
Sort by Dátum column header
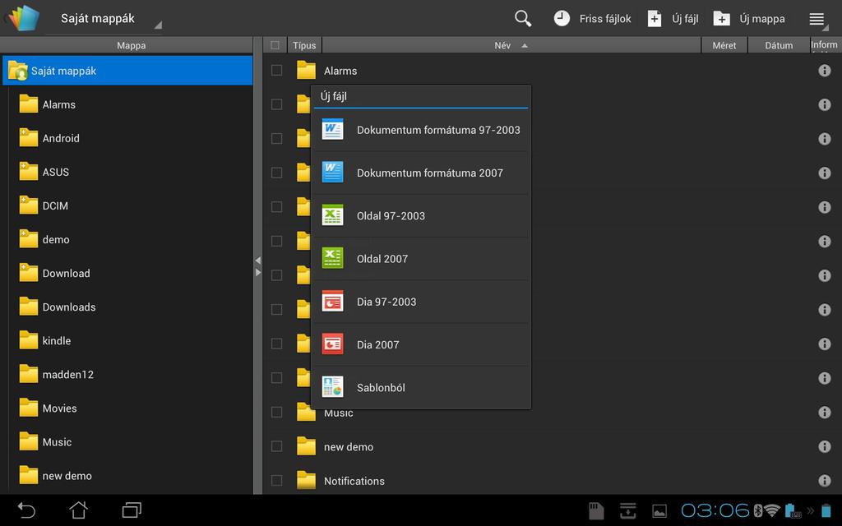click(778, 46)
